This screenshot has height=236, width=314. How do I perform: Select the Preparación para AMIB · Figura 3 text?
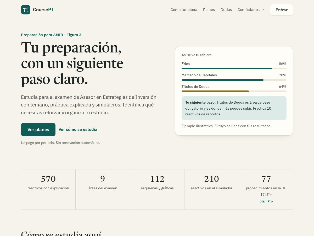[x=51, y=35]
